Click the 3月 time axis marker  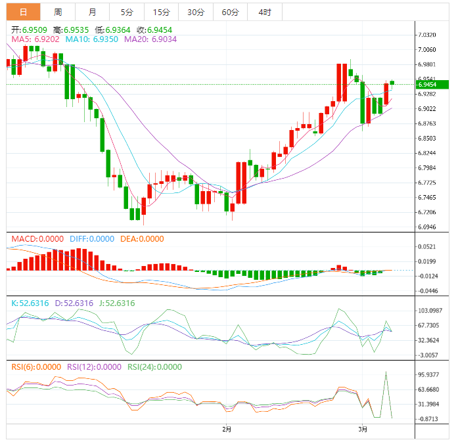(x=363, y=430)
